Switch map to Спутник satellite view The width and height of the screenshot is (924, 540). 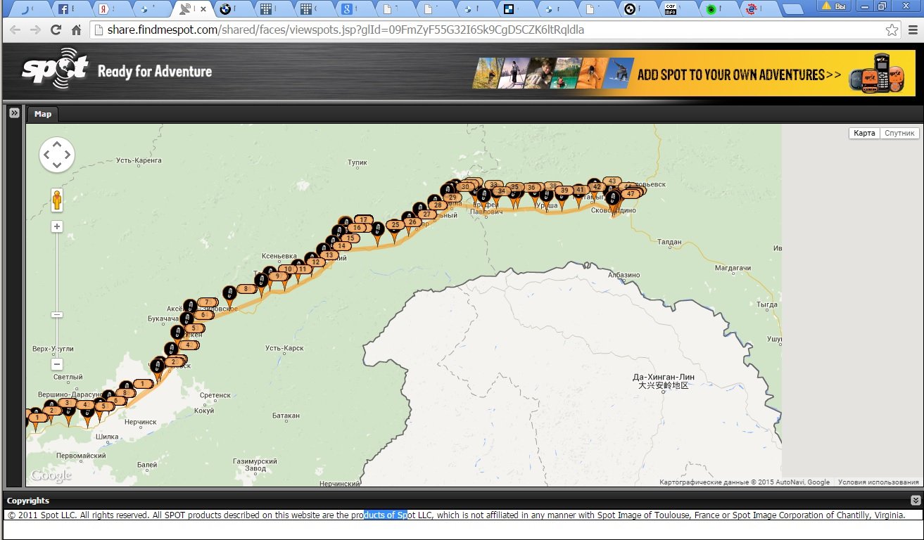(x=899, y=133)
